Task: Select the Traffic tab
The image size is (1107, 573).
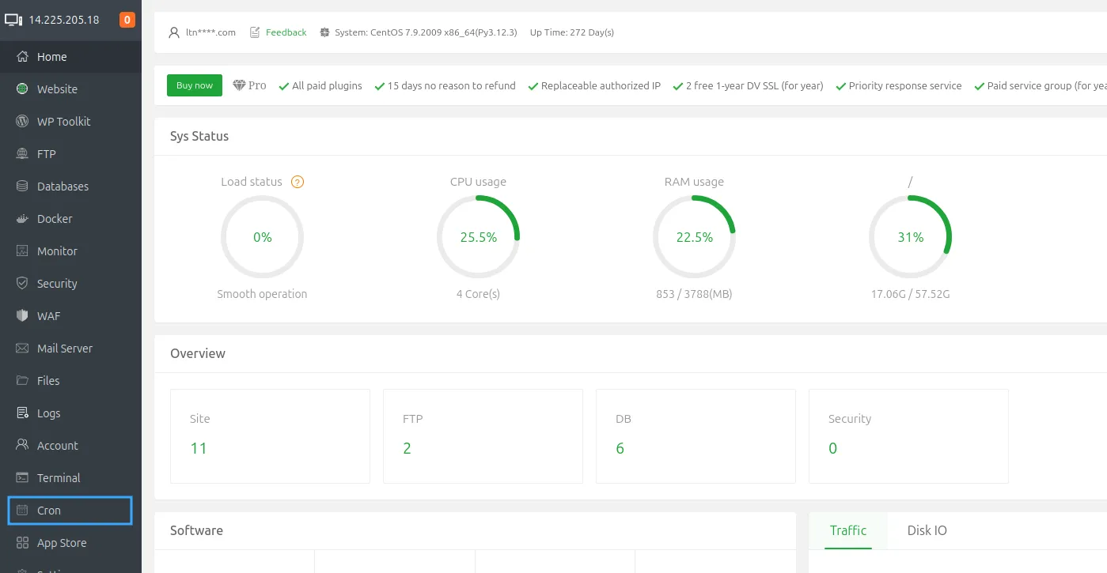Action: [847, 530]
